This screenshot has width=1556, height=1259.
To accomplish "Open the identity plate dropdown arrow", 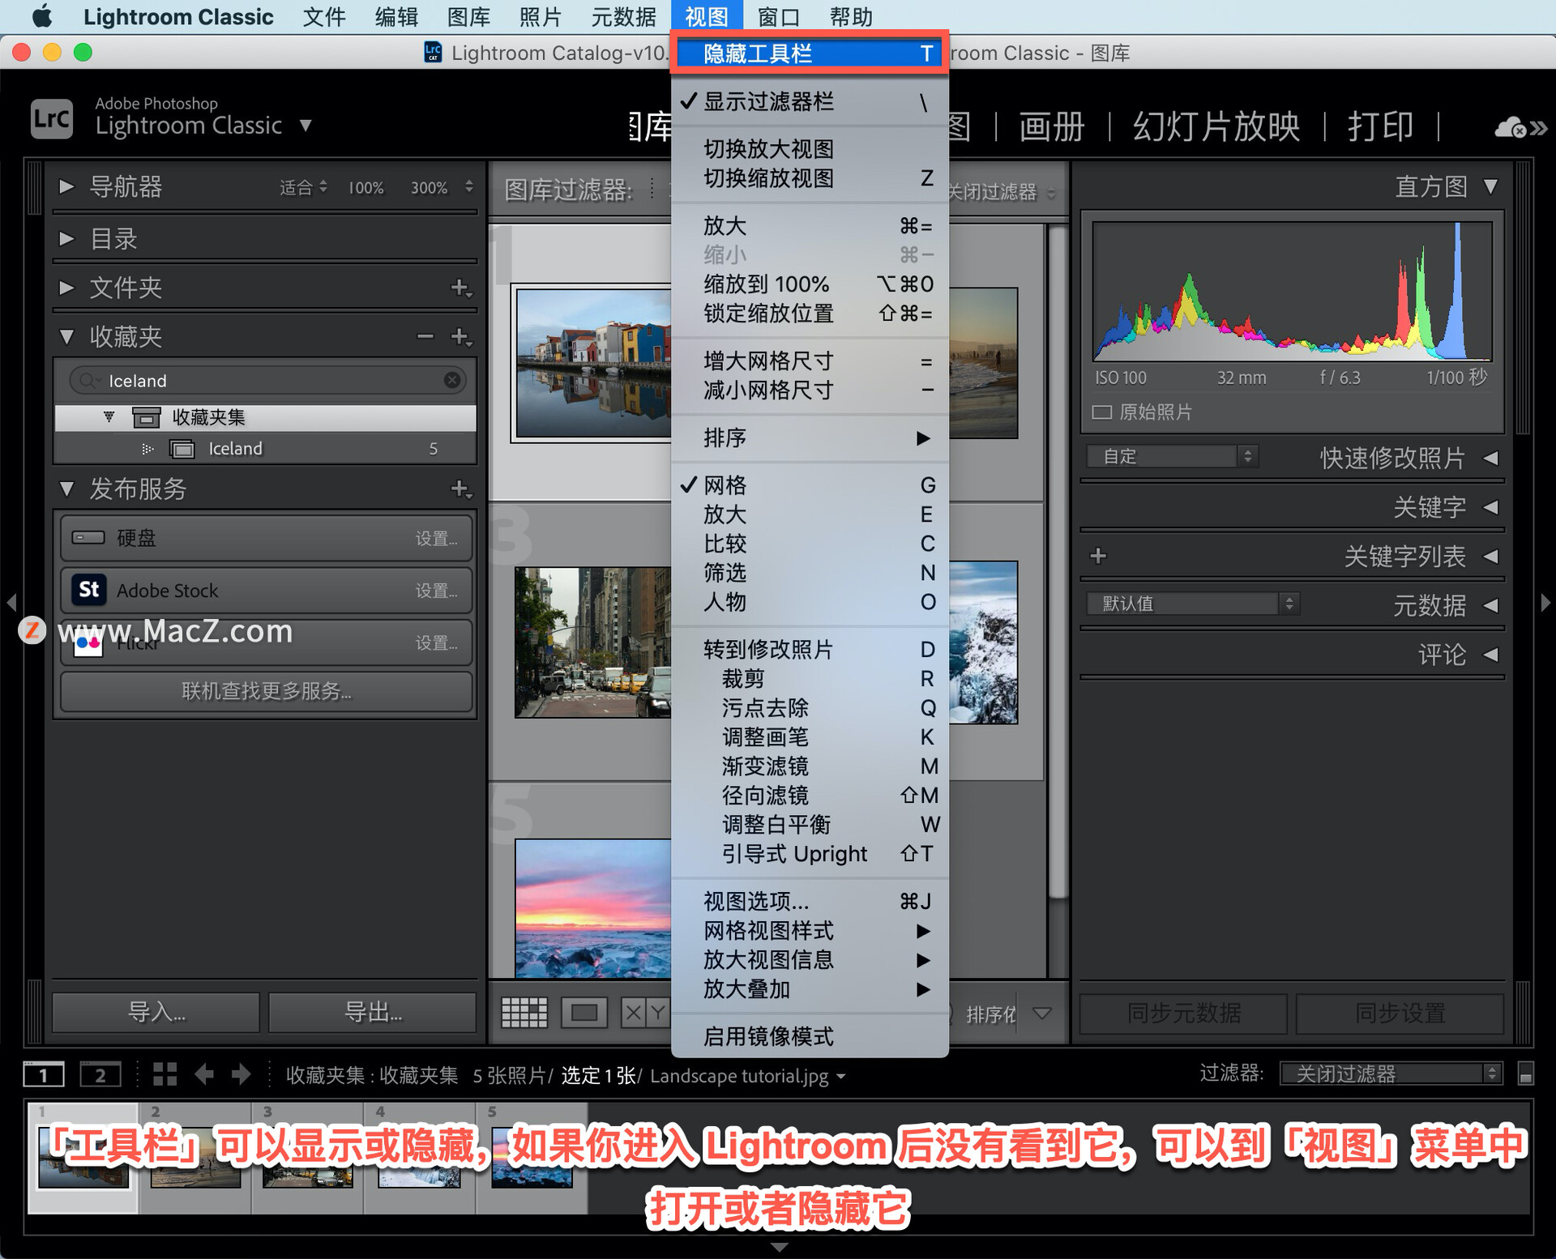I will (x=306, y=126).
